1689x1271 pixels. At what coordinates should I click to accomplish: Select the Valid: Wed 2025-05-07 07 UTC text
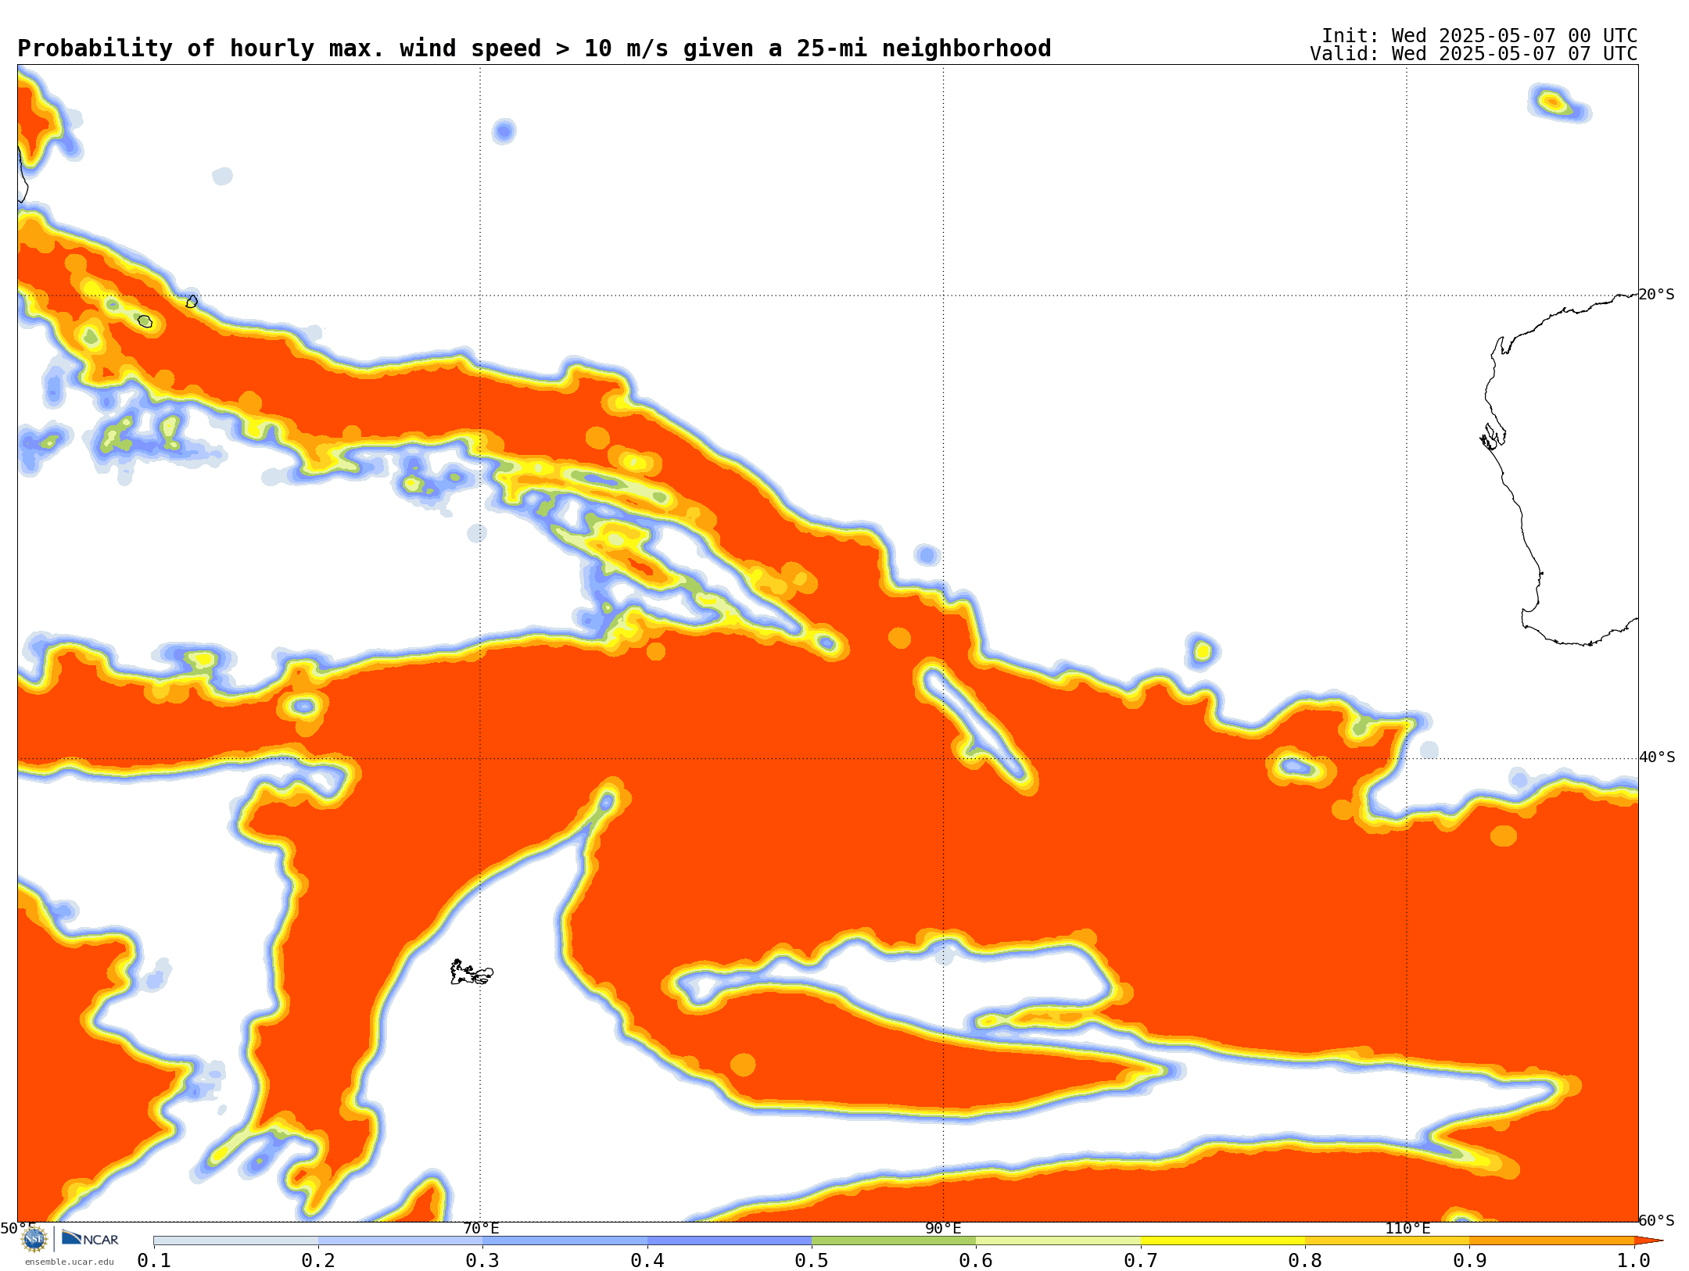[x=1474, y=54]
